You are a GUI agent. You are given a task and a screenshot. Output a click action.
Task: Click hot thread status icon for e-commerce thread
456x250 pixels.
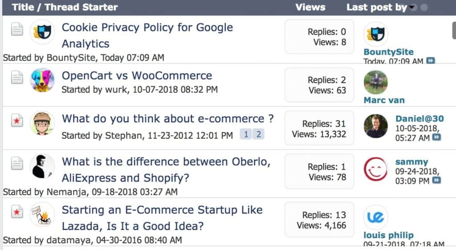(17, 122)
